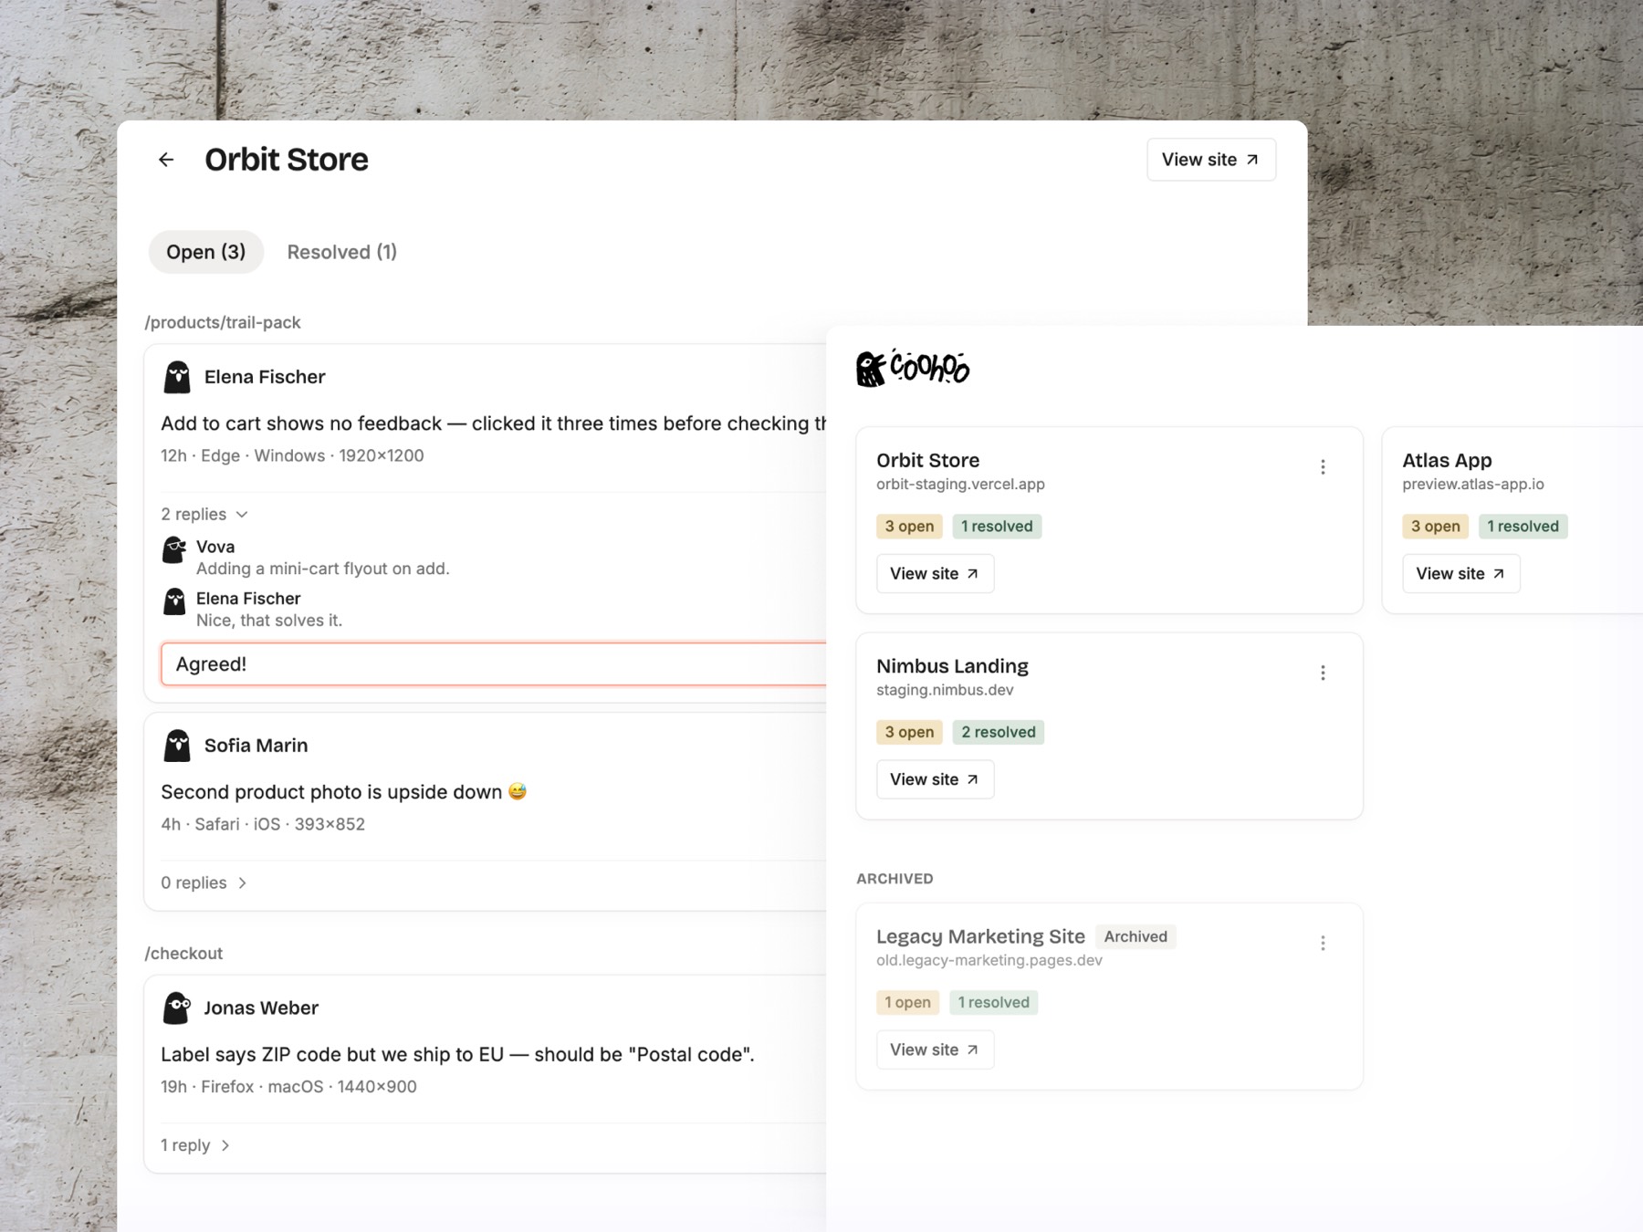Collapse the 2 replies thread
Image resolution: width=1643 pixels, height=1232 pixels.
pos(204,515)
